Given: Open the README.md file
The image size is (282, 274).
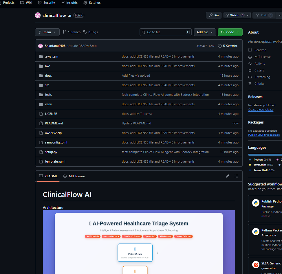Looking at the screenshot, I should coord(54,123).
